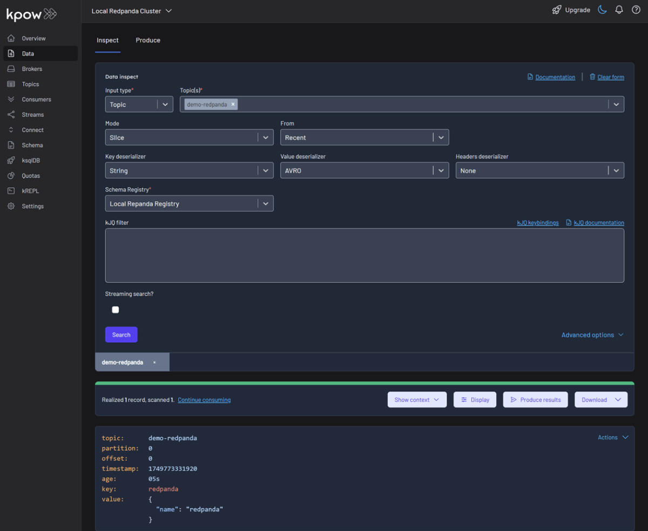648x531 pixels.
Task: Click inside the kJQ filter field
Action: point(364,254)
